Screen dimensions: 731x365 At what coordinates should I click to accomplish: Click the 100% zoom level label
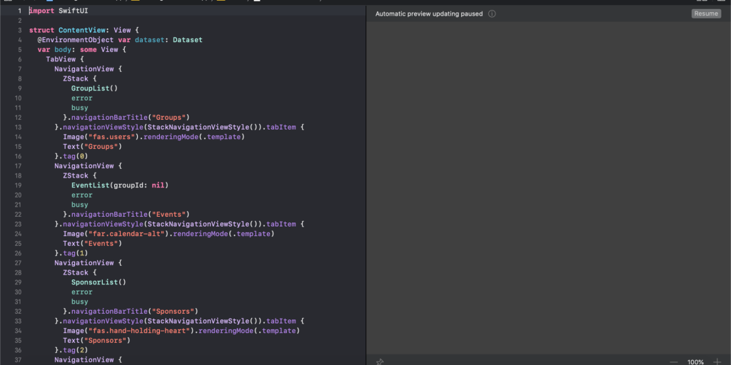coord(695,361)
